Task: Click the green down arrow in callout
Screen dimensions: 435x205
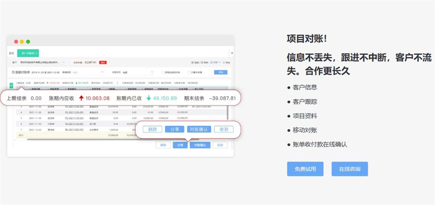Action: 148,98
